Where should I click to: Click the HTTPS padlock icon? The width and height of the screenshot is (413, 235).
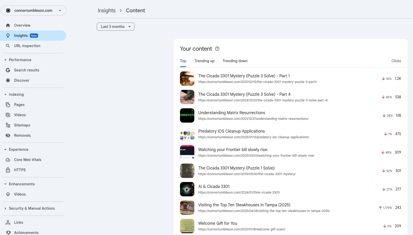(8, 170)
